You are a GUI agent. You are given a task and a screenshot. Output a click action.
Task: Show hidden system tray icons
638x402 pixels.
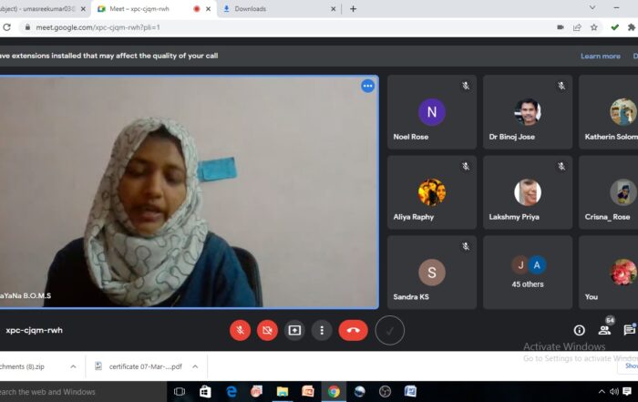pos(602,392)
